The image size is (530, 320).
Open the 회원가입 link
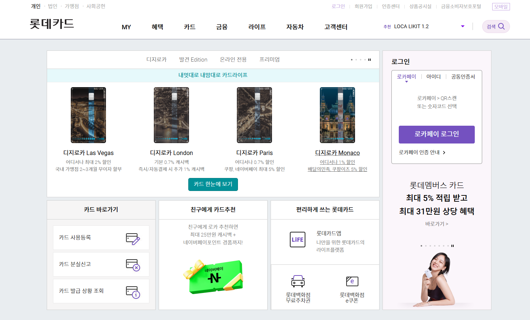pos(363,6)
